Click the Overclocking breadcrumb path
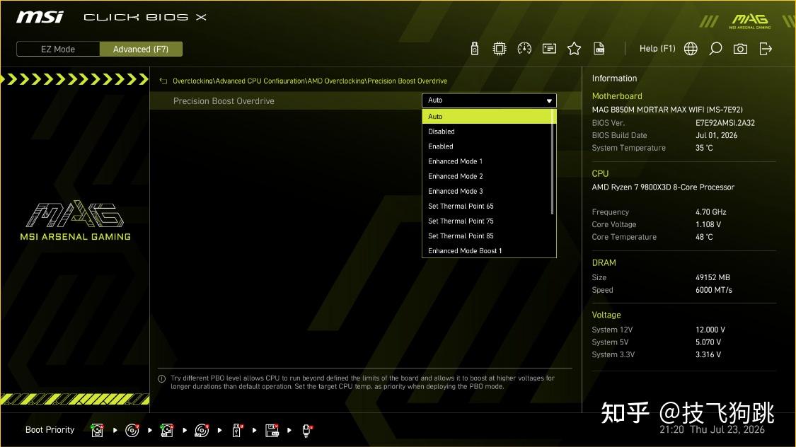The width and height of the screenshot is (796, 447). [x=310, y=81]
